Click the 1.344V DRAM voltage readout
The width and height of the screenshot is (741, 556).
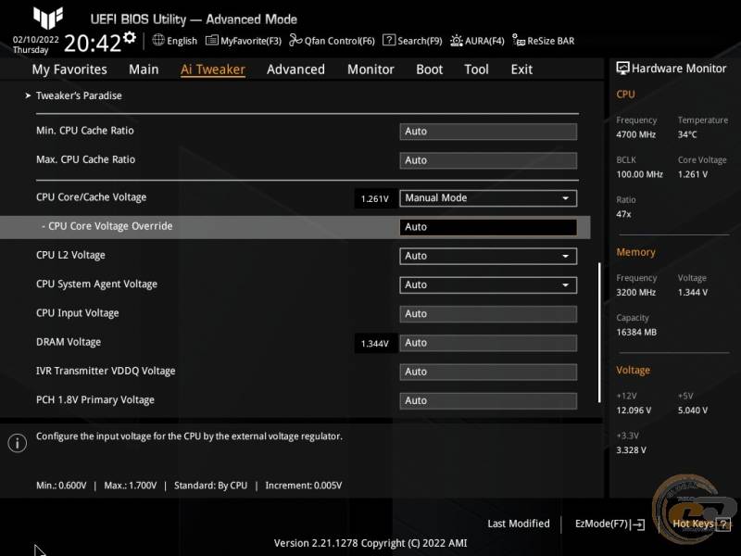375,343
